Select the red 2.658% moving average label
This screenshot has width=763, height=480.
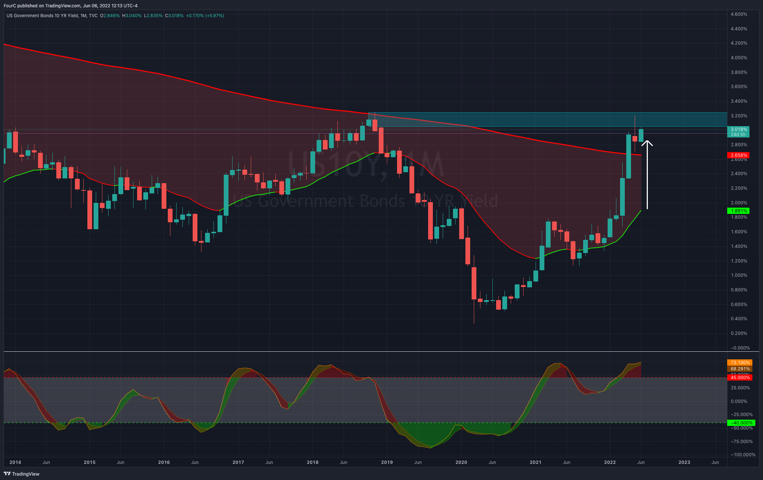click(739, 155)
